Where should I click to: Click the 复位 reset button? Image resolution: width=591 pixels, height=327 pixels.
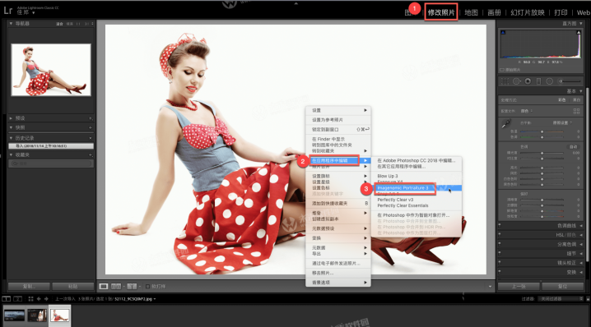(562, 287)
